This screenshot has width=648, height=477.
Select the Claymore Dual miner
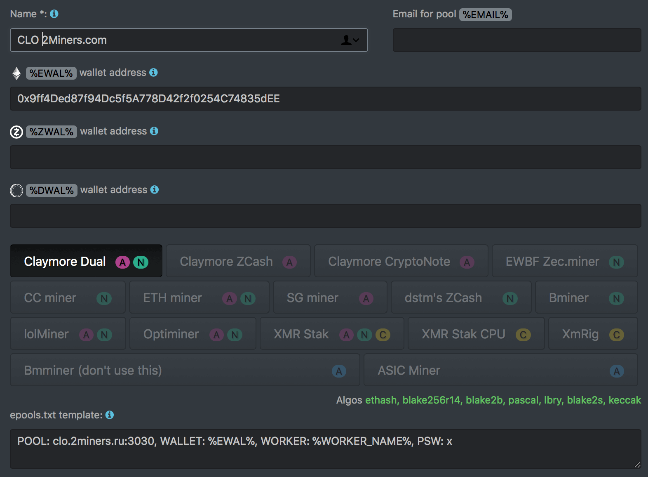[x=86, y=261]
